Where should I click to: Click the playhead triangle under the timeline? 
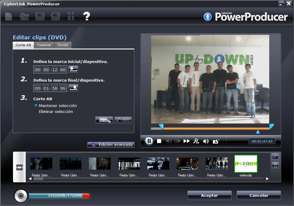click(258, 132)
